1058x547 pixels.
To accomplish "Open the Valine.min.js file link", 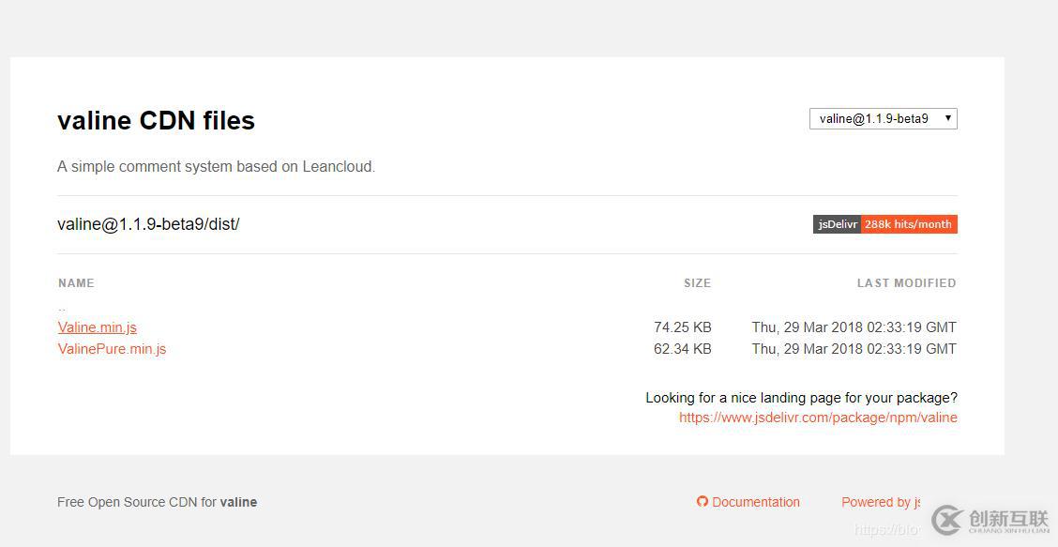I will point(98,327).
